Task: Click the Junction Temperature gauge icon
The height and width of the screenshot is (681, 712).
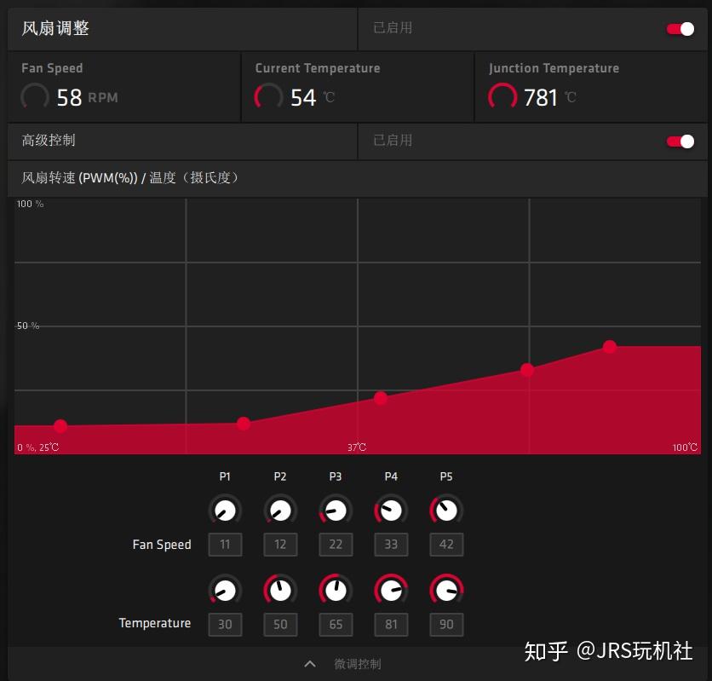Action: tap(502, 96)
